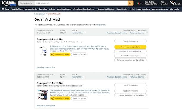Click the Cerca Amazon.it search field
Viewport: 182px width, 112px height.
pos(81,3)
